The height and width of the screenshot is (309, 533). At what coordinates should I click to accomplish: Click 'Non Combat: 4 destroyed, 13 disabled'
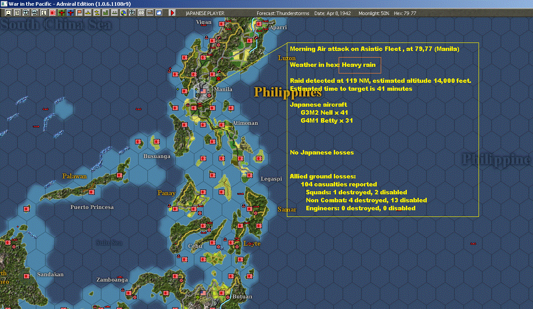click(367, 200)
